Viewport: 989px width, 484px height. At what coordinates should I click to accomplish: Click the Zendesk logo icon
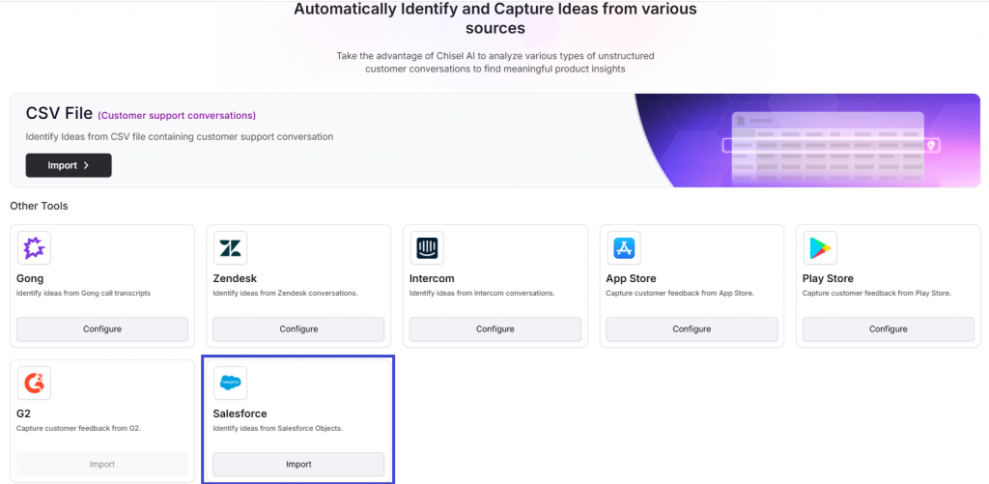(x=230, y=248)
